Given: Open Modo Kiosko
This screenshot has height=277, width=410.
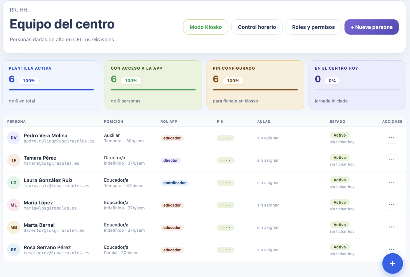Looking at the screenshot, I should 206,27.
